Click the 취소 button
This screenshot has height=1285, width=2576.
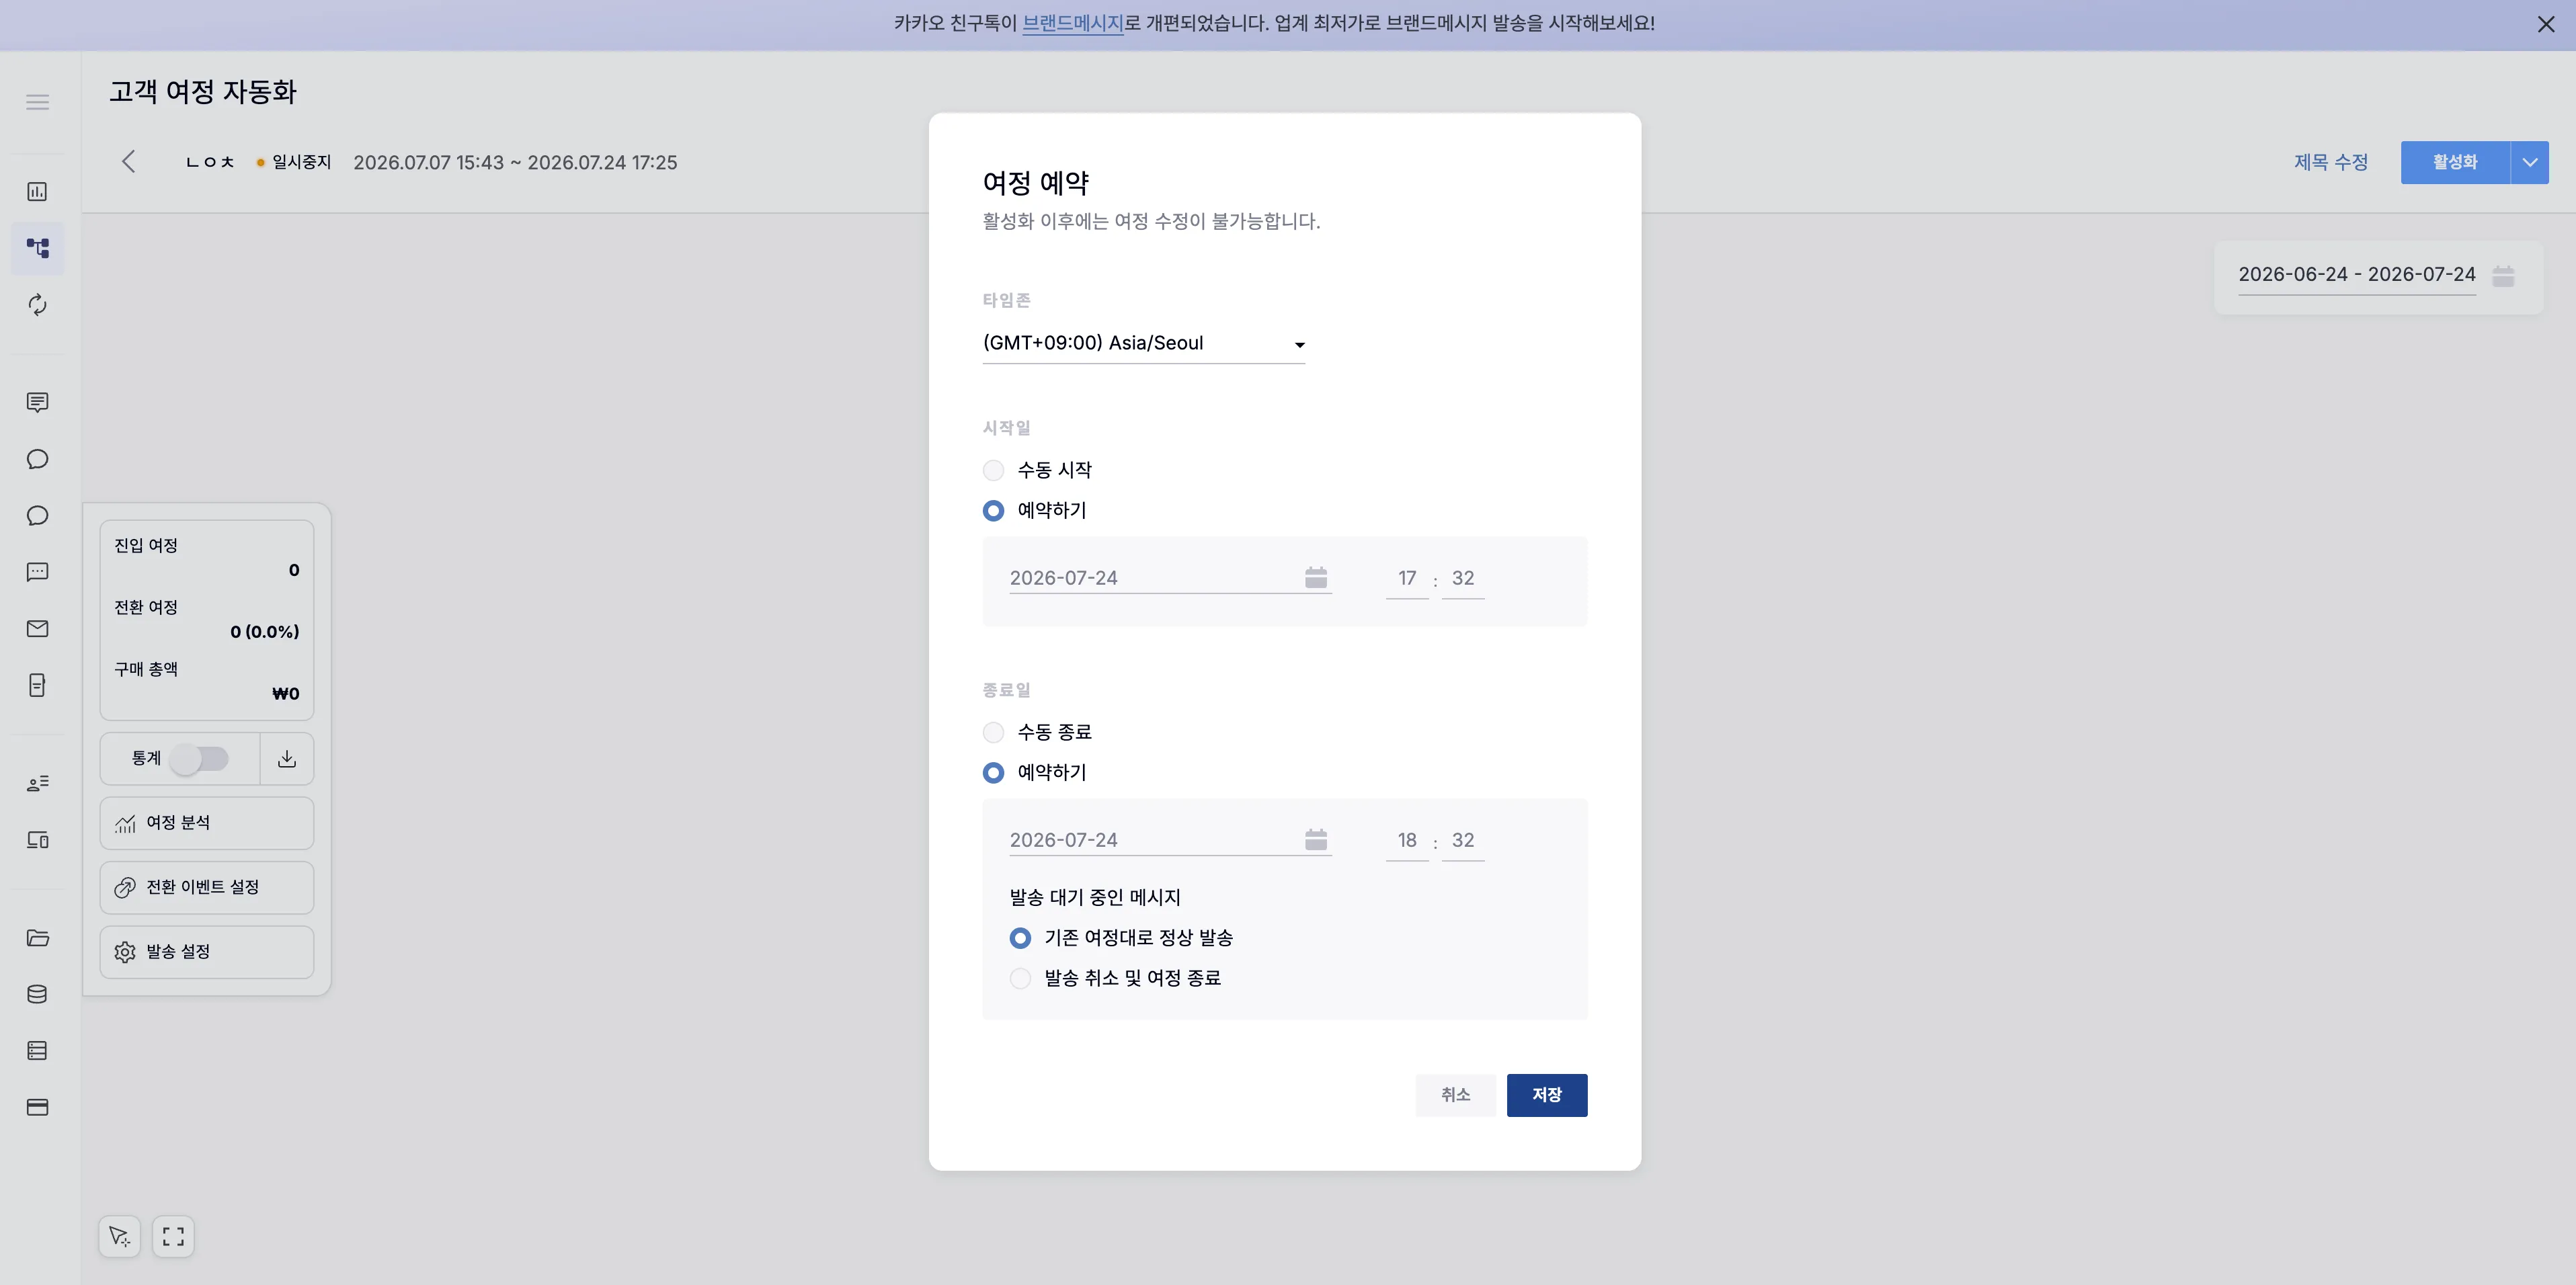click(1455, 1095)
